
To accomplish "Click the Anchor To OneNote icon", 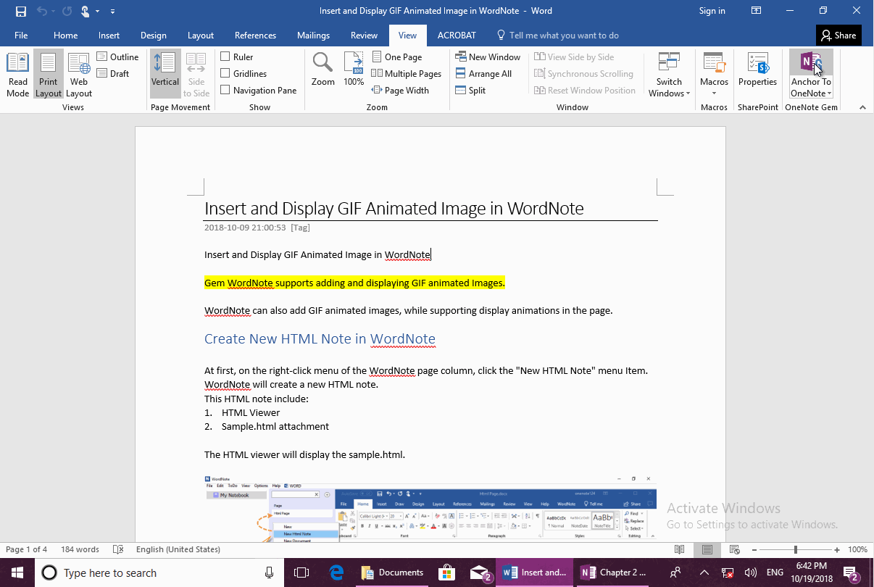I will pos(811,62).
